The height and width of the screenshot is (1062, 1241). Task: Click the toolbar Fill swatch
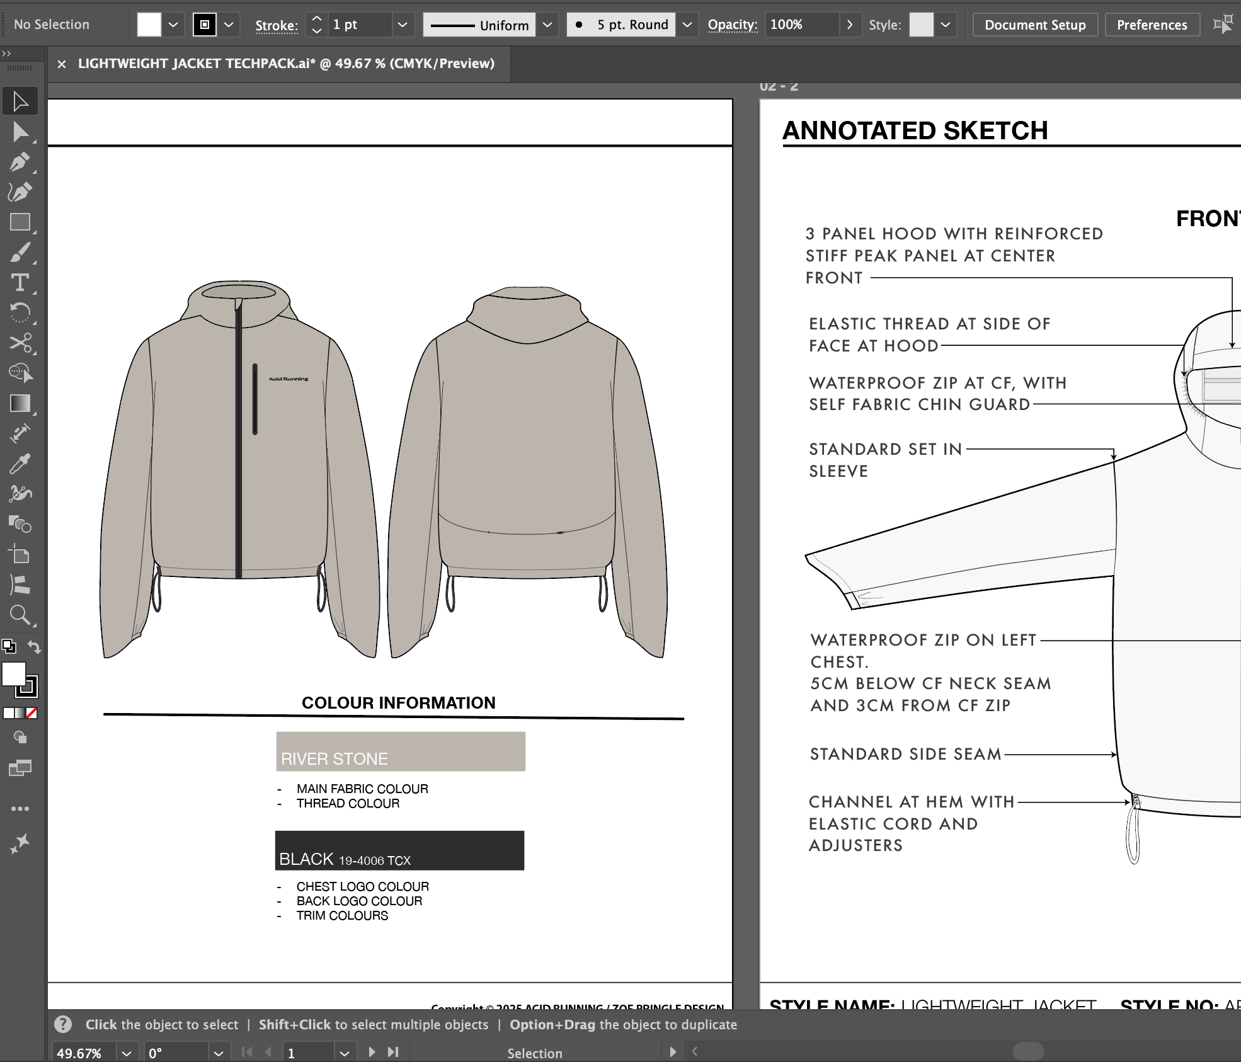tap(14, 674)
